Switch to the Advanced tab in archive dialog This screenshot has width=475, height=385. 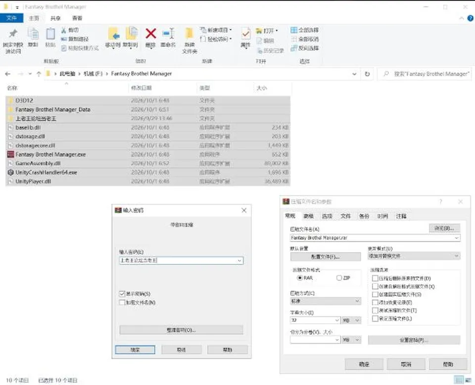point(308,216)
